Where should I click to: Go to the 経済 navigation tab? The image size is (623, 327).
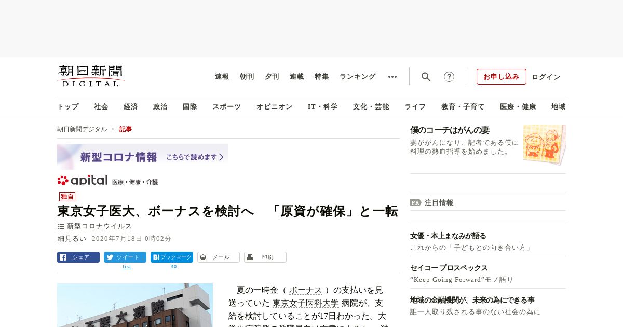pos(131,107)
